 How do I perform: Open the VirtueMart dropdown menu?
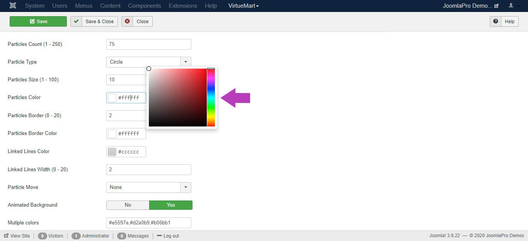coord(244,6)
